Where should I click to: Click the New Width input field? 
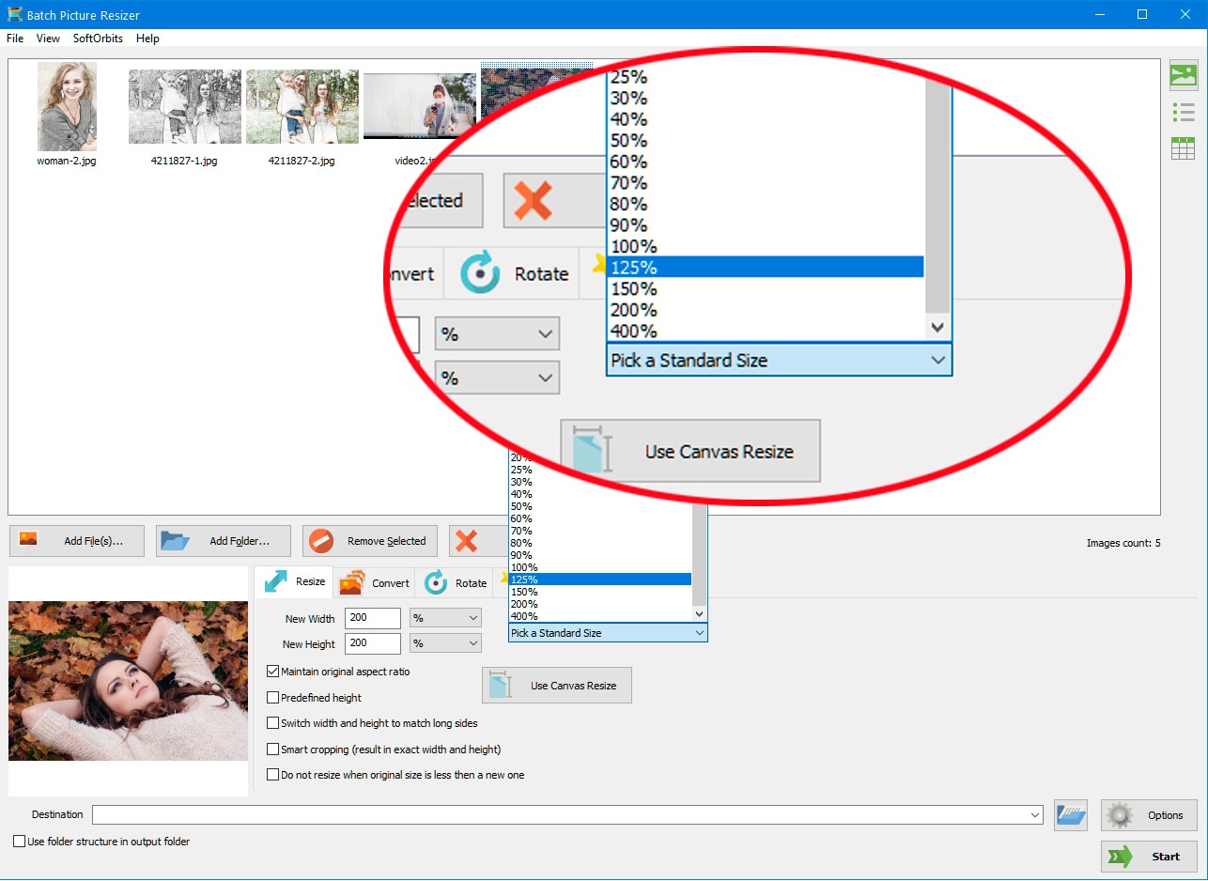[373, 618]
